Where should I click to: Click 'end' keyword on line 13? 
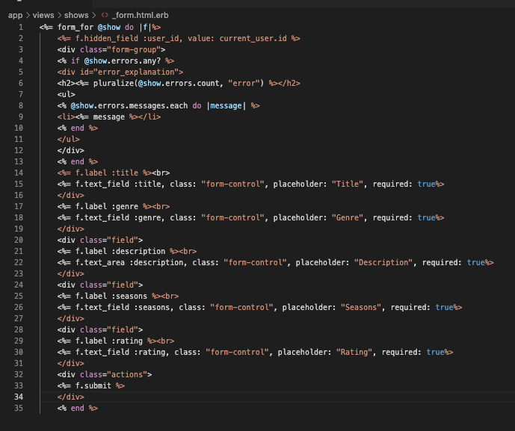78,162
